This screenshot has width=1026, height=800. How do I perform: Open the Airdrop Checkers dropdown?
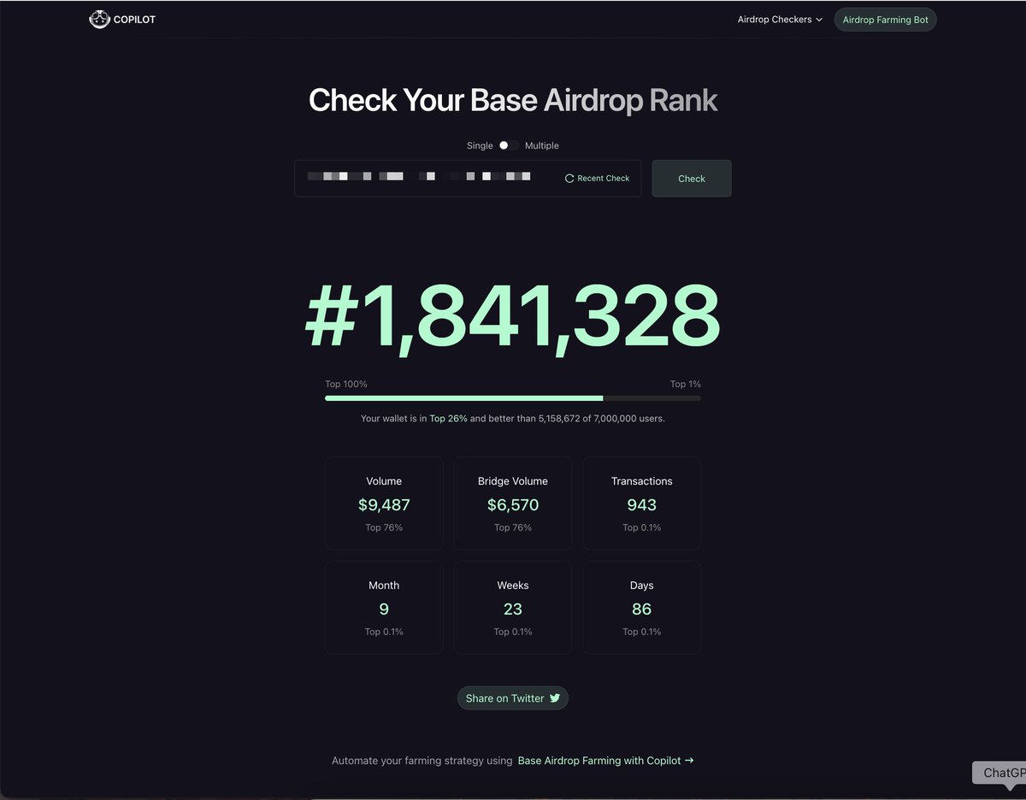(780, 20)
